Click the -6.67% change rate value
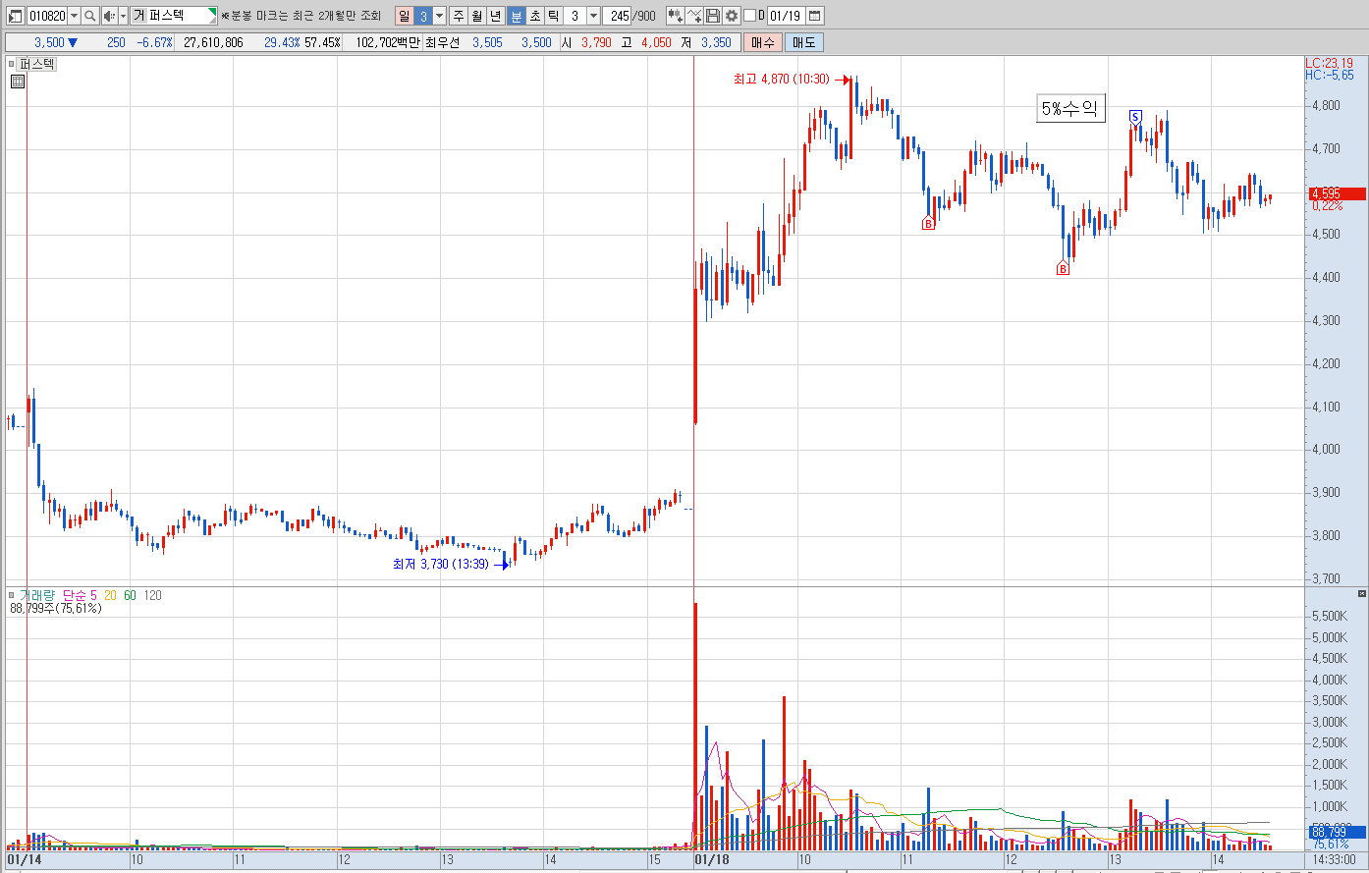Viewport: 1369px width, 873px height. pyautogui.click(x=154, y=42)
